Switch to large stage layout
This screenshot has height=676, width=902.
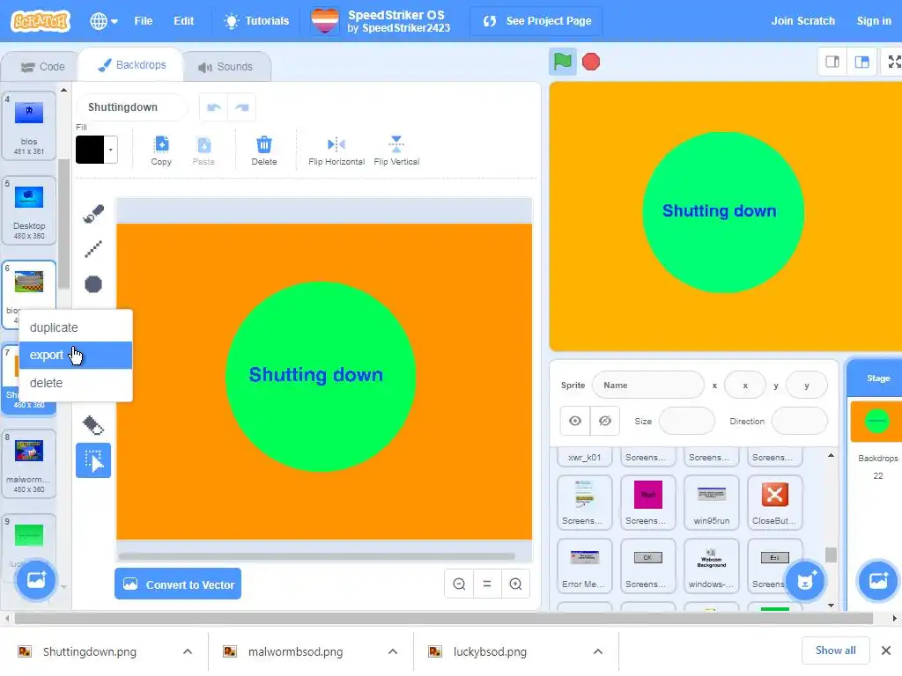coord(861,62)
